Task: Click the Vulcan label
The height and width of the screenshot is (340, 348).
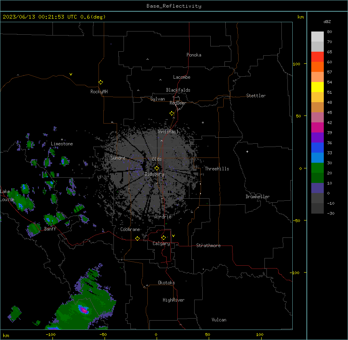Action: click(x=219, y=320)
